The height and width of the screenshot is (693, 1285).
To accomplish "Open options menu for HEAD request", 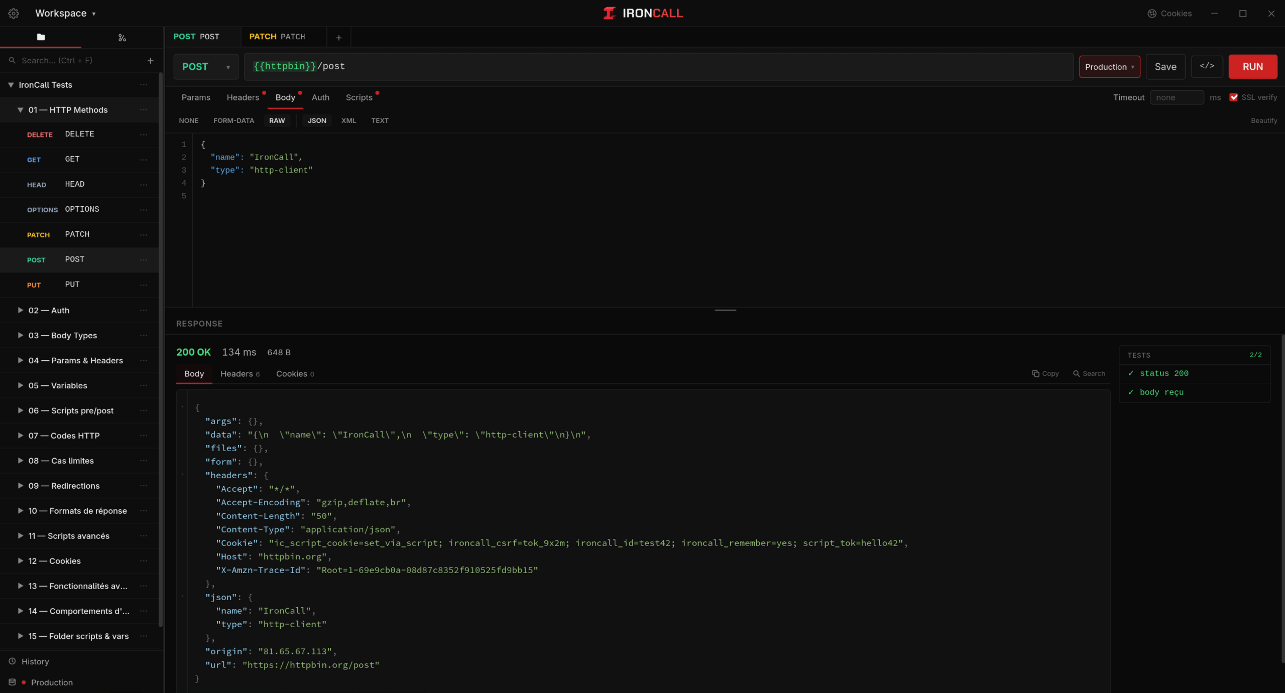I will [144, 185].
